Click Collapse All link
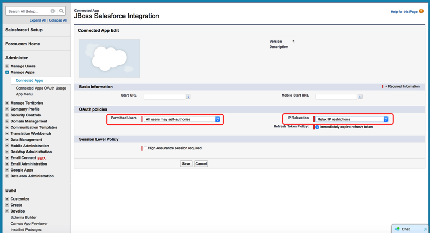This screenshot has height=233, width=430. click(58, 20)
